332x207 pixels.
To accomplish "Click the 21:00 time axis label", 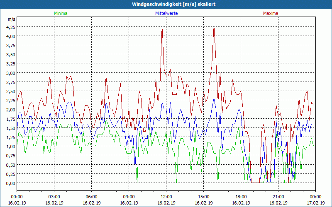I will [x=278, y=197].
